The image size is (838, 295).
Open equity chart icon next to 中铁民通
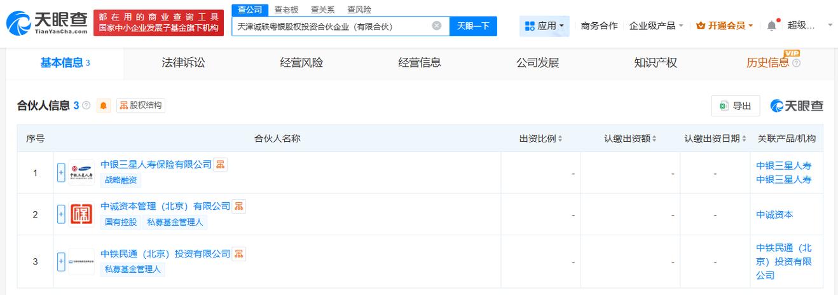pyautogui.click(x=238, y=254)
